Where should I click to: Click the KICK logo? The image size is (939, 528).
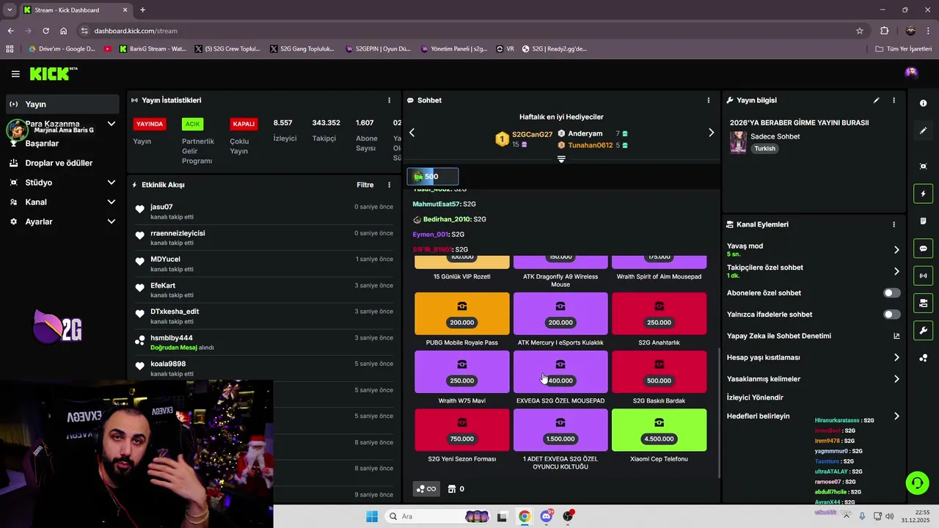53,73
